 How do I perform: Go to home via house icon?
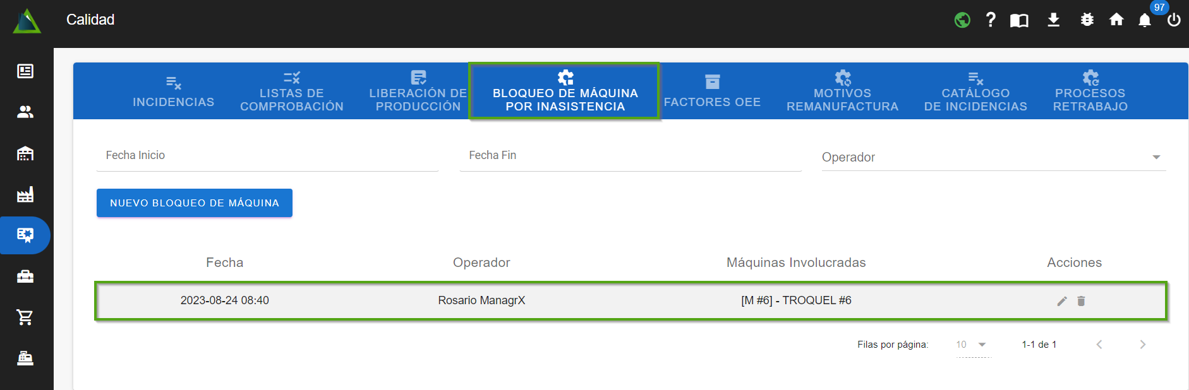1116,20
